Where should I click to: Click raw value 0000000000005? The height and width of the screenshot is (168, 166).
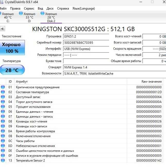pos(149,156)
